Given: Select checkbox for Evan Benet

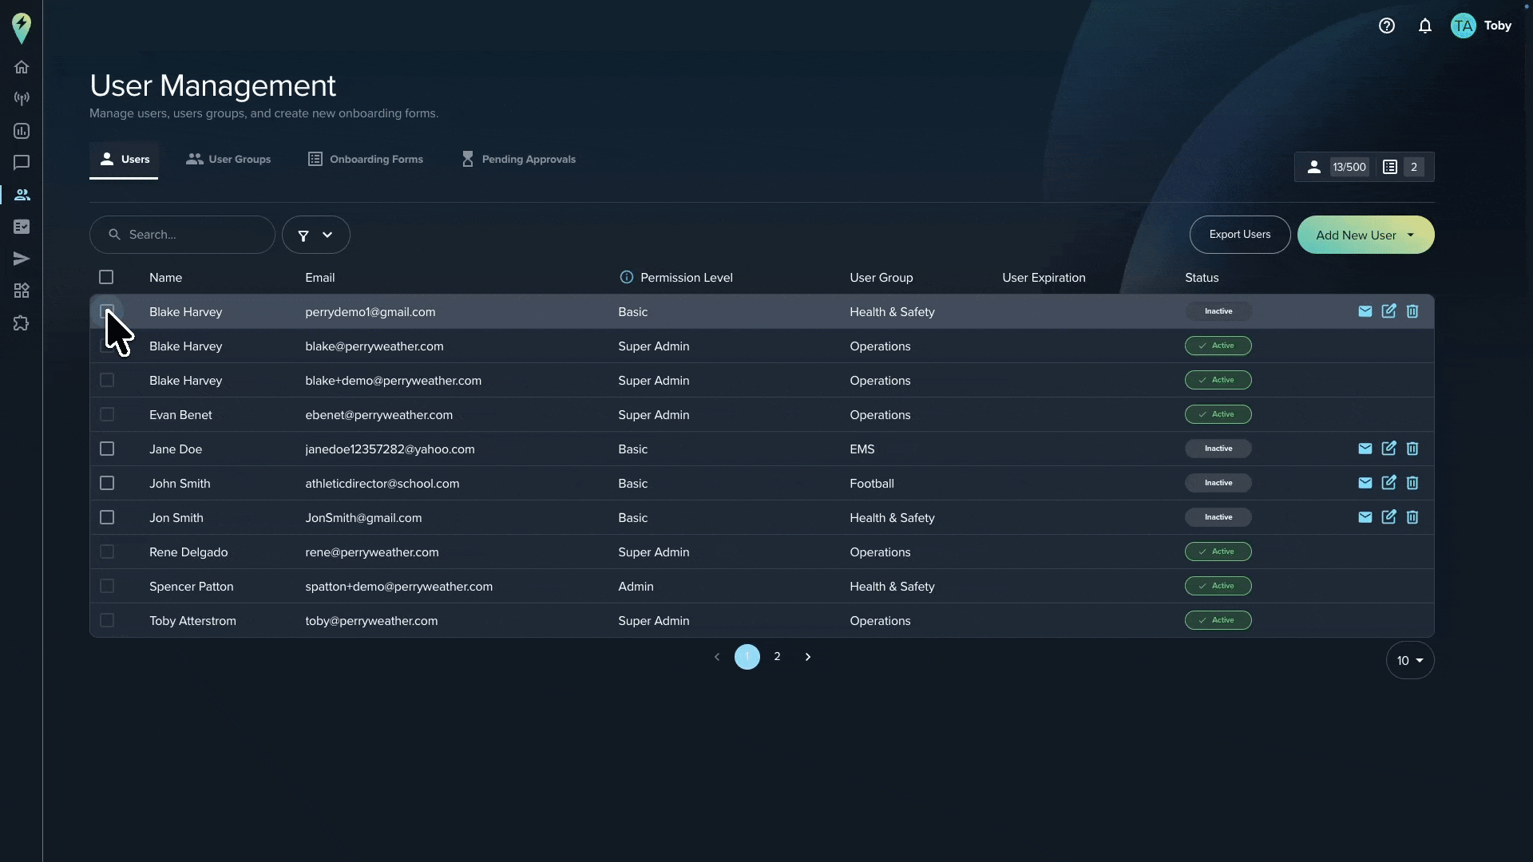Looking at the screenshot, I should click(x=107, y=414).
